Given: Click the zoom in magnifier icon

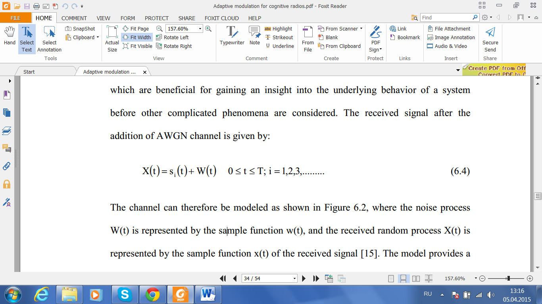Looking at the screenshot, I should pyautogui.click(x=208, y=28).
